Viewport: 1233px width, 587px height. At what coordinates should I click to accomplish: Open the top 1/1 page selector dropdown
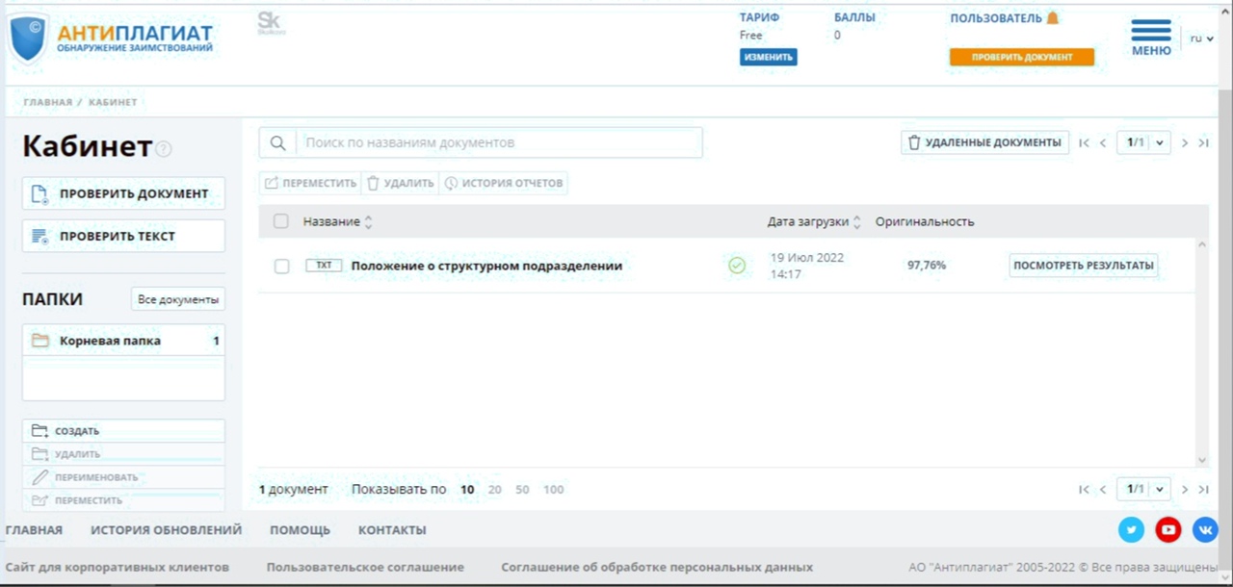coord(1143,142)
